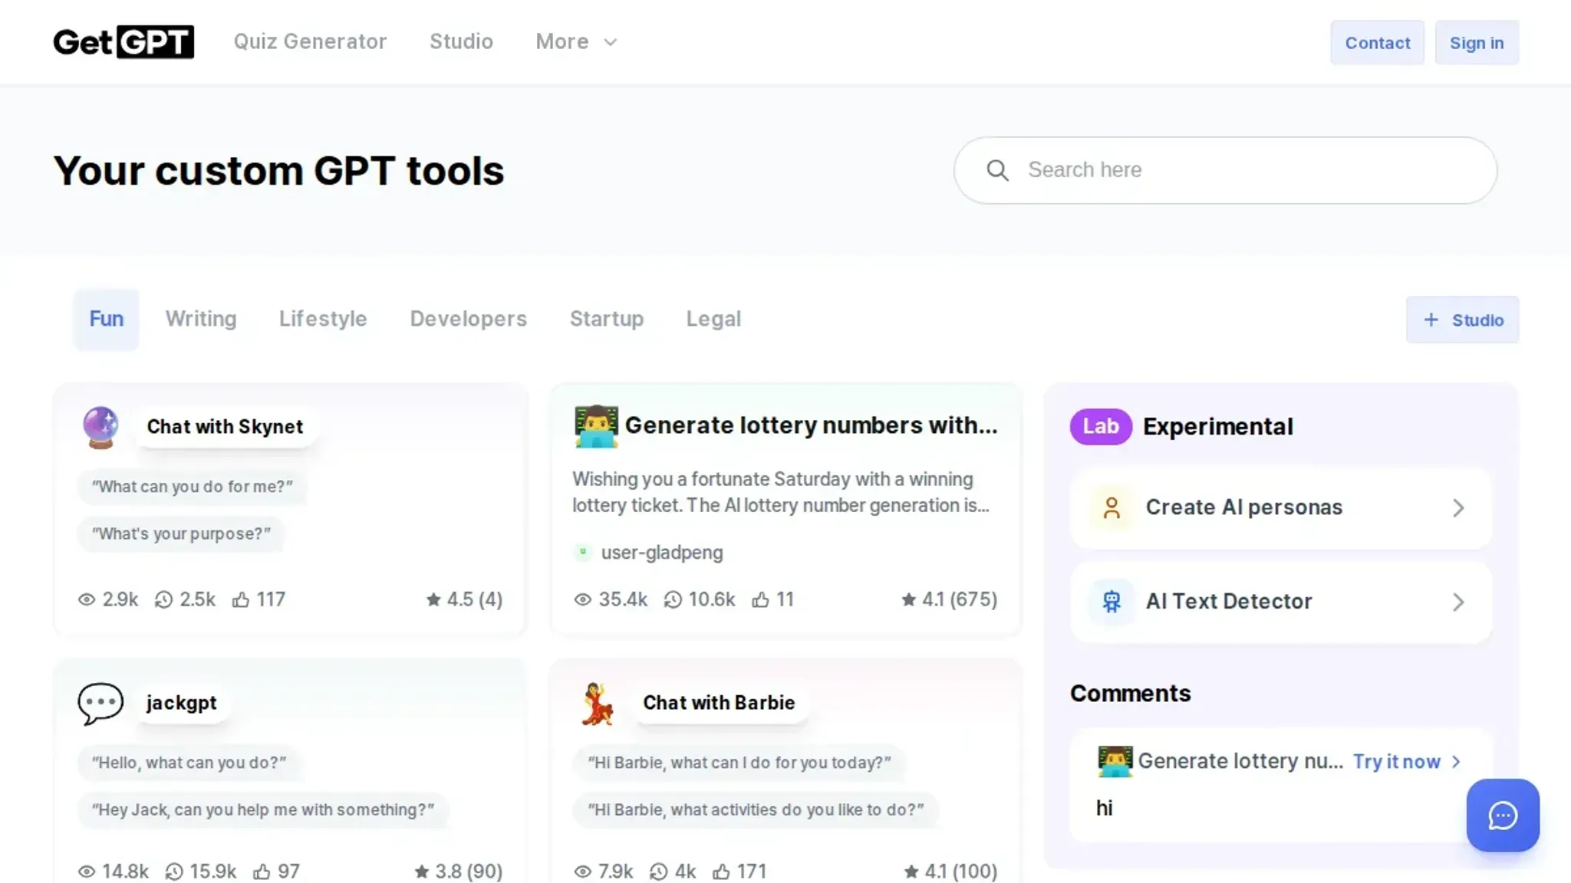Select the Fun category tab
Viewport: 1571px width, 883px height.
tap(106, 319)
